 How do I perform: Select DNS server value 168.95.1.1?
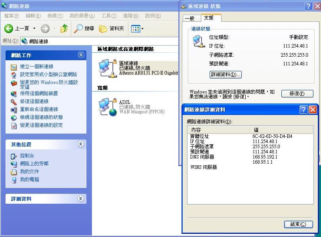[x=262, y=162]
